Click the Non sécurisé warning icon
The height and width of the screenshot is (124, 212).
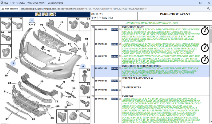[3, 9]
